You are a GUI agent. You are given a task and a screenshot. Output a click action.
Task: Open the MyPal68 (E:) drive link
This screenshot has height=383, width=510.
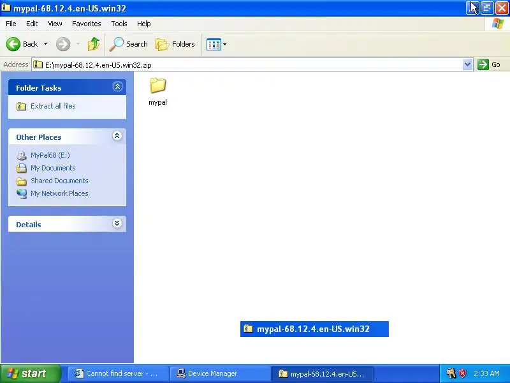pyautogui.click(x=50, y=155)
